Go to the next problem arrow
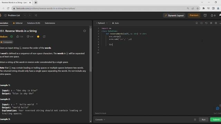This screenshot has width=221, height=124. [x=30, y=15]
